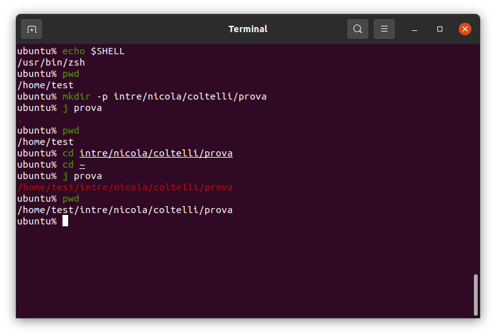Close the Terminal window
This screenshot has height=336, width=496.
464,29
